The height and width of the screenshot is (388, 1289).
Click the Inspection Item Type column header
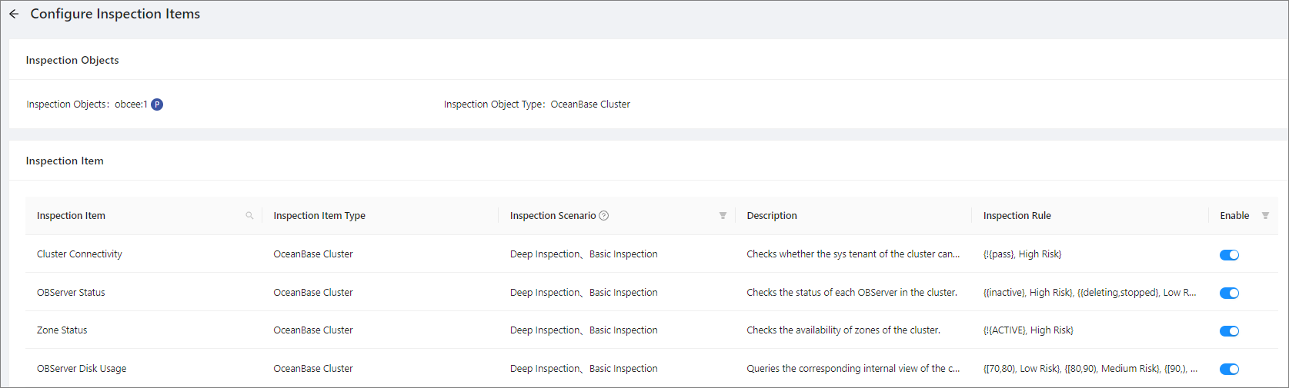(319, 216)
